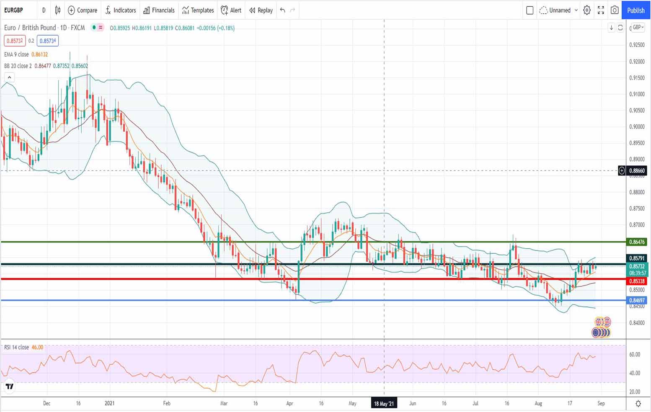Image resolution: width=651 pixels, height=412 pixels.
Task: Click the TradingView logo on chart
Action: click(9, 386)
